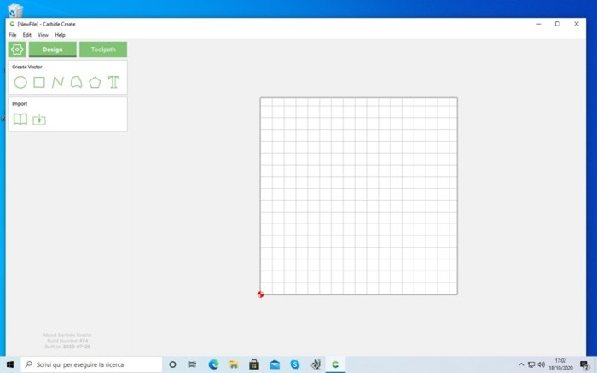Click the Windows Start button
This screenshot has width=597, height=373.
tap(10, 364)
